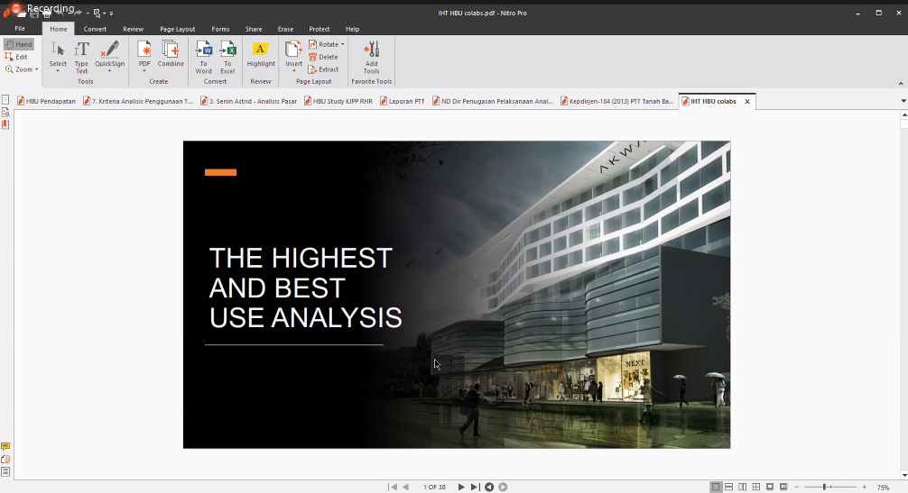908x493 pixels.
Task: Go to the next page
Action: pyautogui.click(x=461, y=487)
